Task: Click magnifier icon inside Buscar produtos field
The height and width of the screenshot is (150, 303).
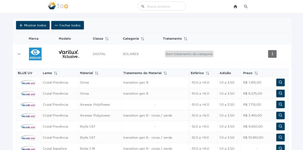Action: [143, 7]
